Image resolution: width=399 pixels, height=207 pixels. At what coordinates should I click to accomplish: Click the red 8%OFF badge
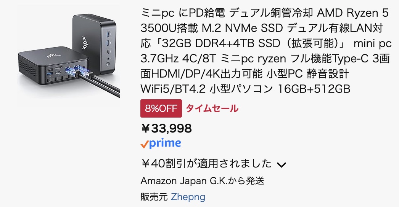[161, 108]
